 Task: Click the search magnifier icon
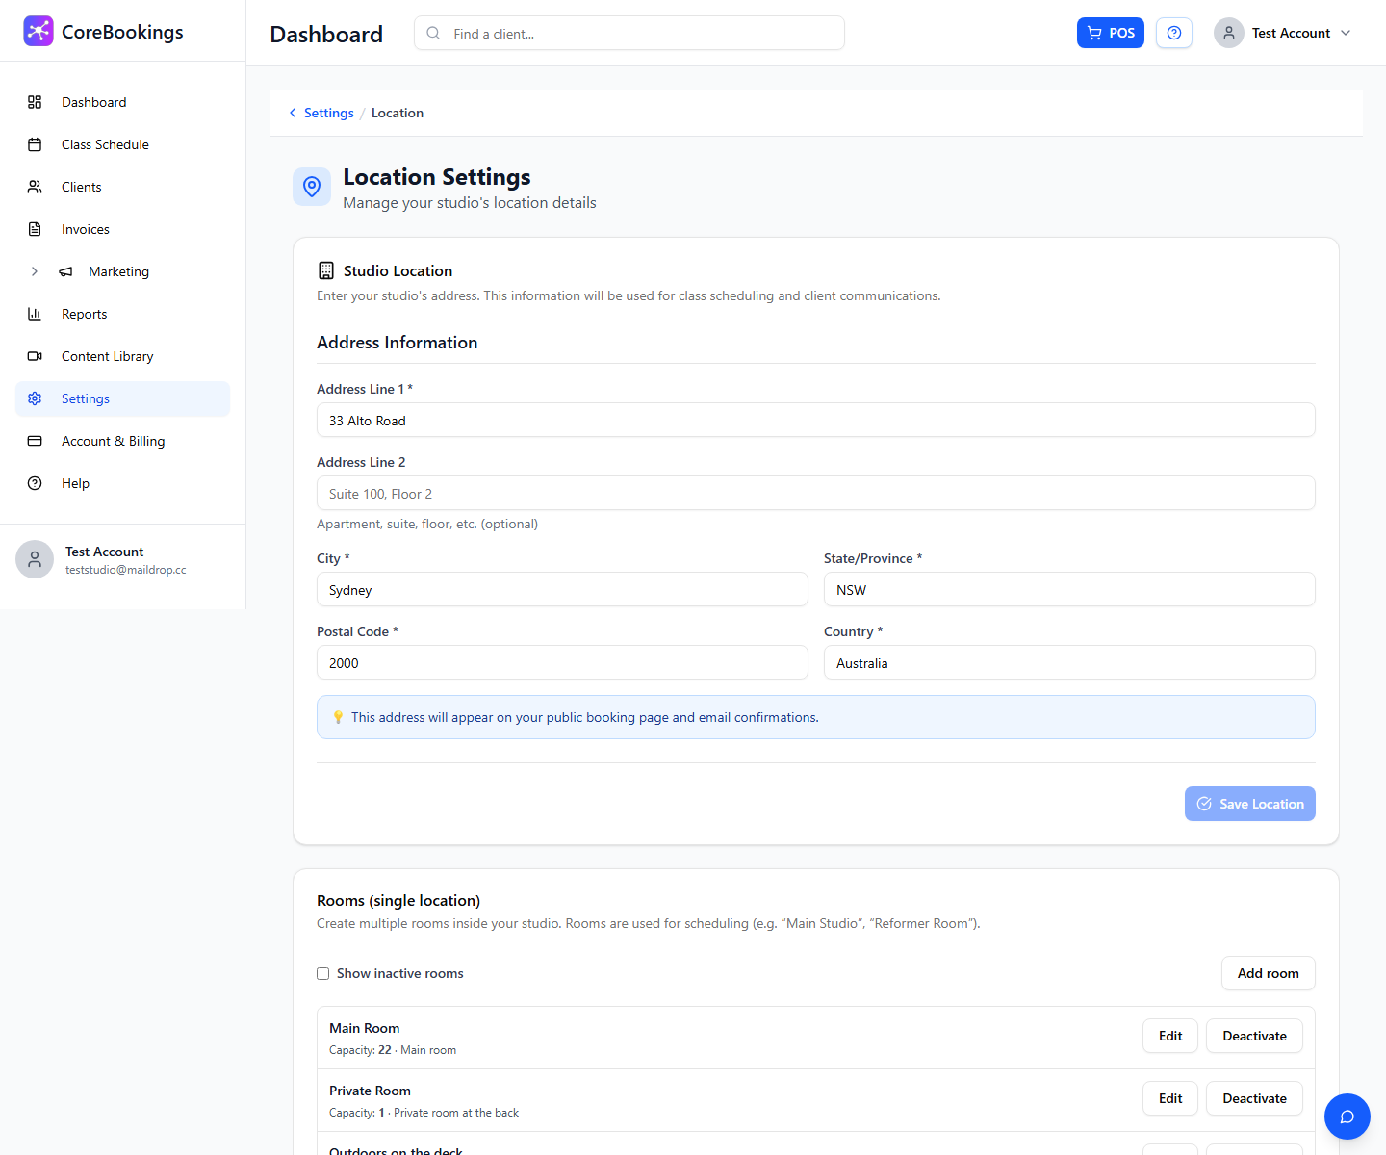pos(434,33)
